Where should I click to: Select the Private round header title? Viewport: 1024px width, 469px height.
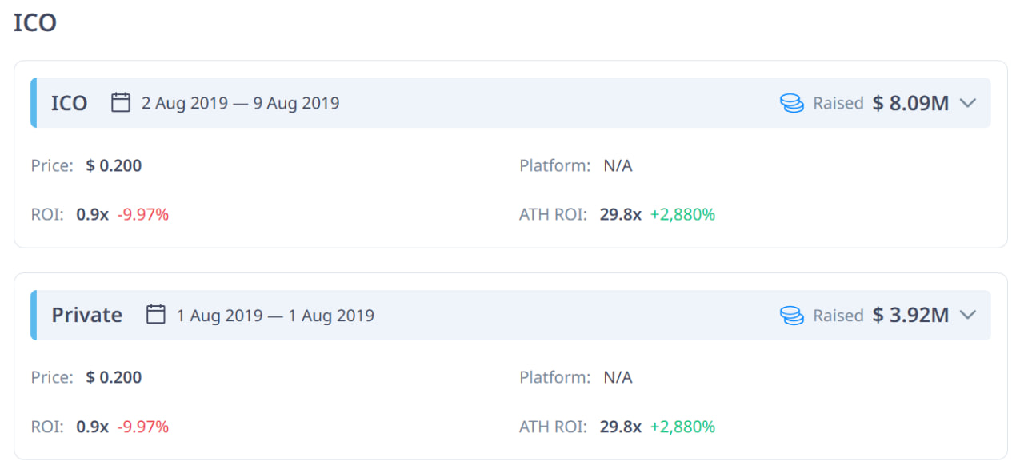pos(86,316)
